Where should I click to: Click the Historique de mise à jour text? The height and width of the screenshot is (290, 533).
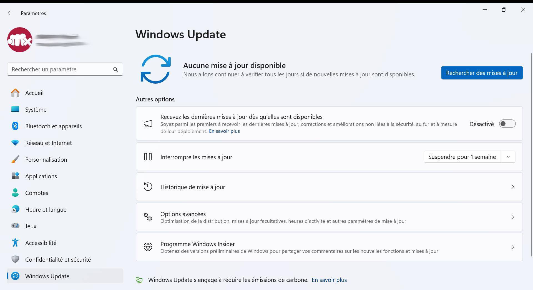[x=193, y=187]
